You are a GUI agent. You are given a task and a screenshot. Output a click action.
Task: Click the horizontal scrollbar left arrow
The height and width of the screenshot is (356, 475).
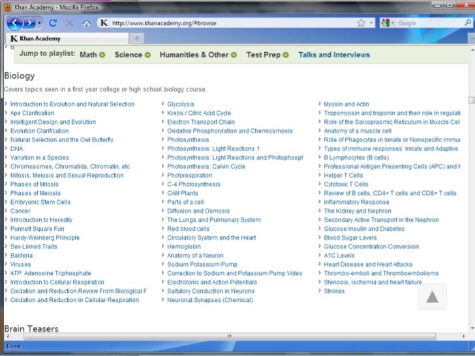pyautogui.click(x=8, y=336)
